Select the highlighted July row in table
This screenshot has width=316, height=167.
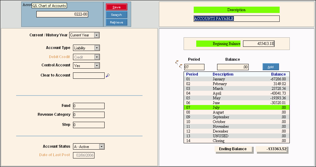click(235, 108)
